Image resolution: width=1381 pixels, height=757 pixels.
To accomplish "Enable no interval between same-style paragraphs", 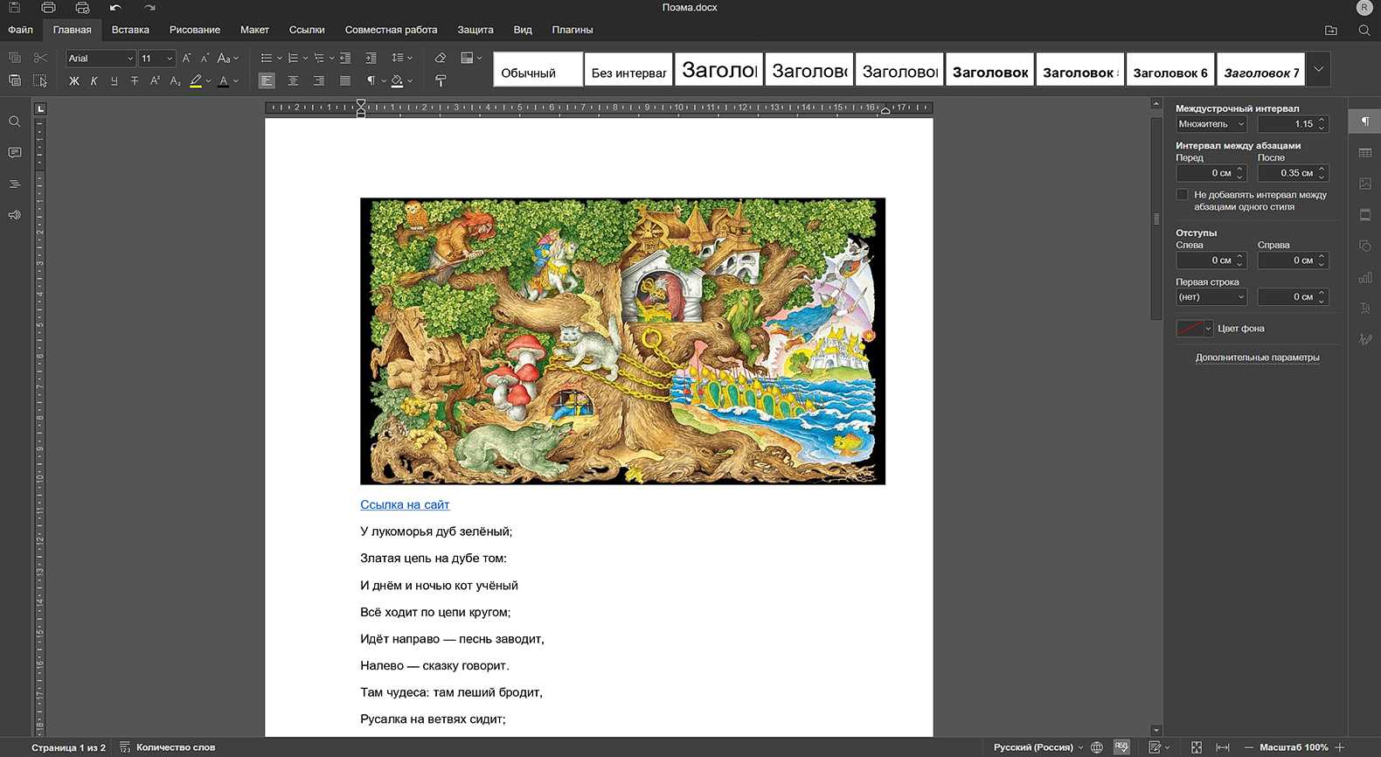I will pyautogui.click(x=1183, y=195).
